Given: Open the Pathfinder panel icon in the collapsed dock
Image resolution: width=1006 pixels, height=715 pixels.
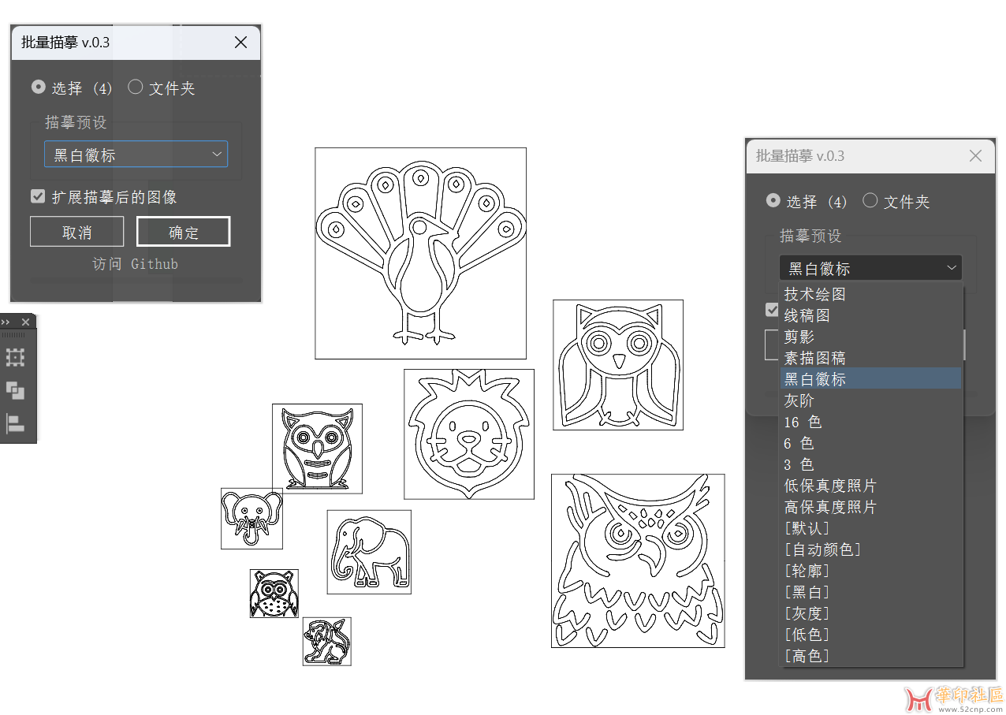Looking at the screenshot, I should 15,390.
